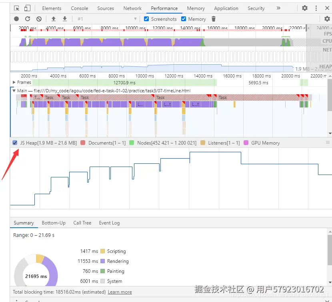Click the scroll-down arrow of flame chart
This screenshot has width=332, height=302.
pos(330,133)
